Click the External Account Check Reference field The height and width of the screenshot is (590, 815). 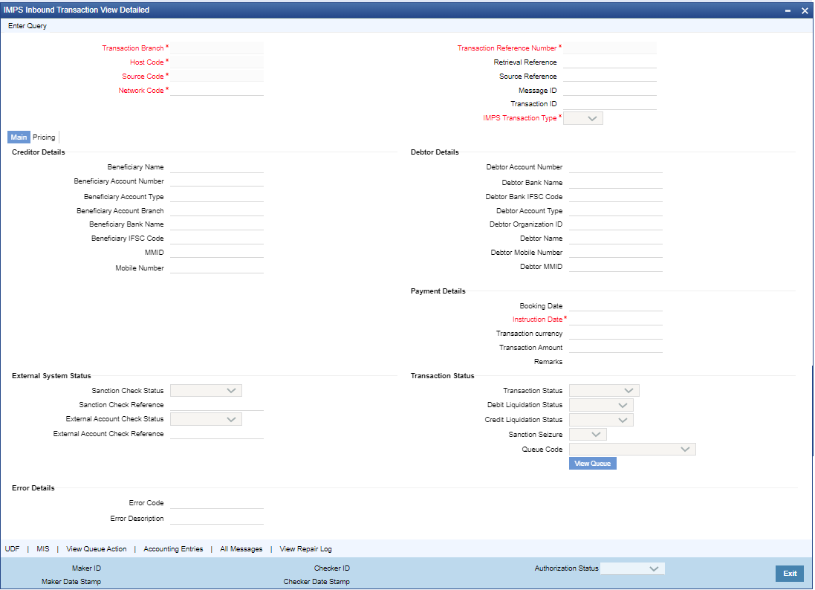tap(217, 433)
